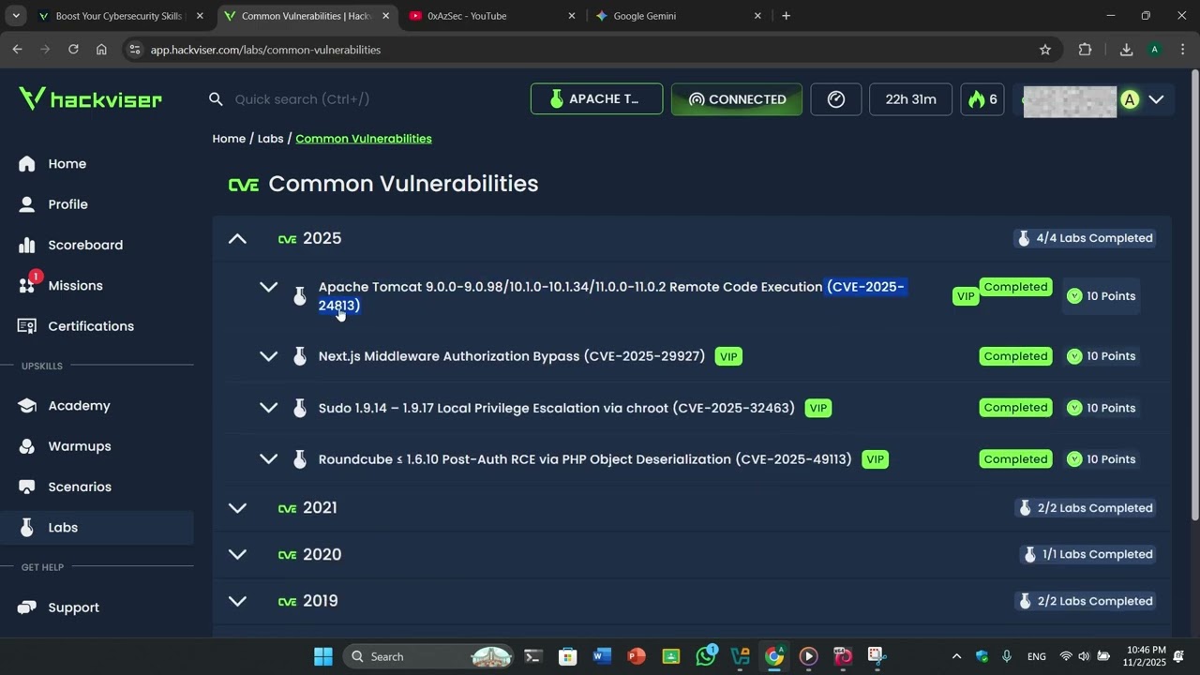Click the flask icon of Sudo lab
1200x675 pixels.
pos(300,408)
